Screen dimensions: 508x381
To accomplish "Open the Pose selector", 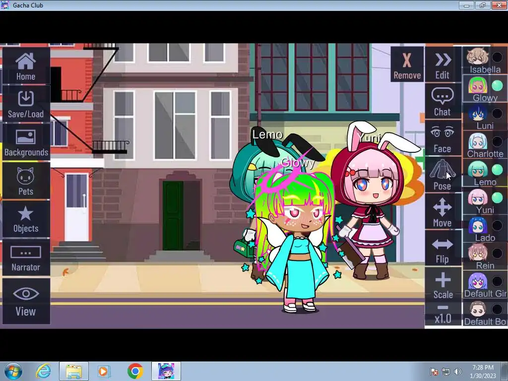I will pos(443,175).
